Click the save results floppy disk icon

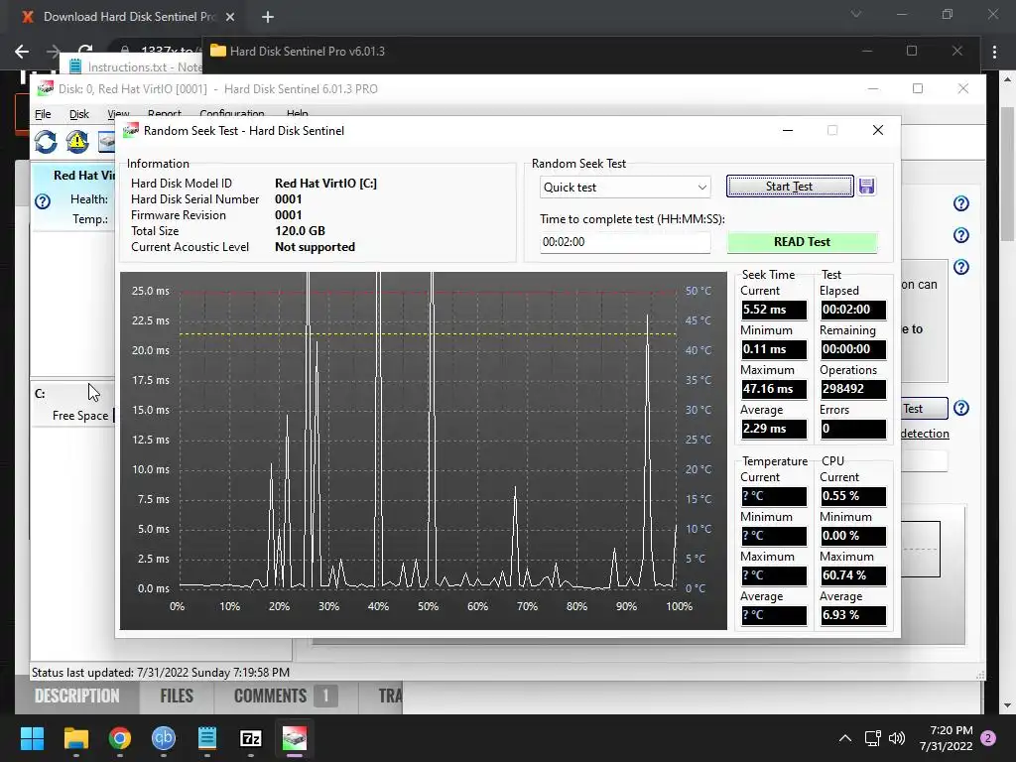[866, 187]
